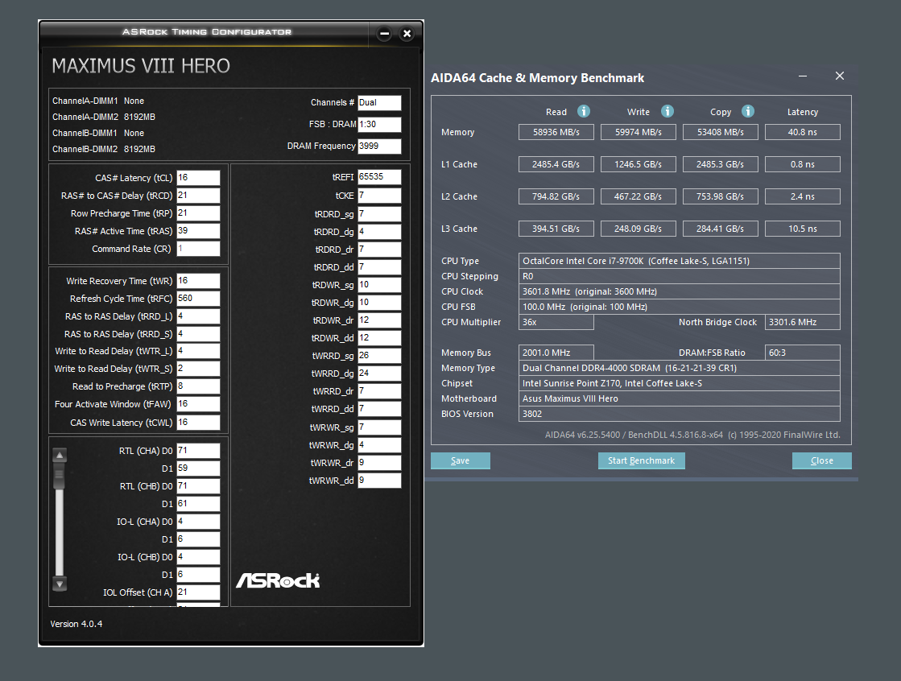
Task: Click the tRDRD_sg value field
Action: coord(379,214)
